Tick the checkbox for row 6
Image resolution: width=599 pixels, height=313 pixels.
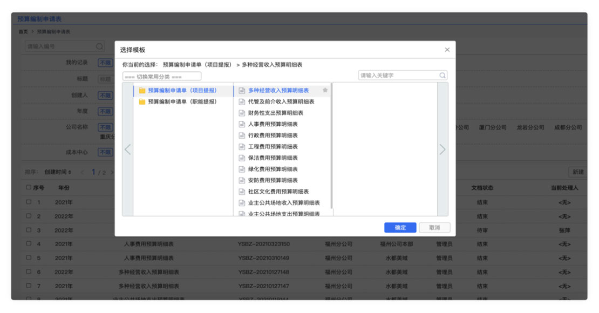tap(29, 272)
